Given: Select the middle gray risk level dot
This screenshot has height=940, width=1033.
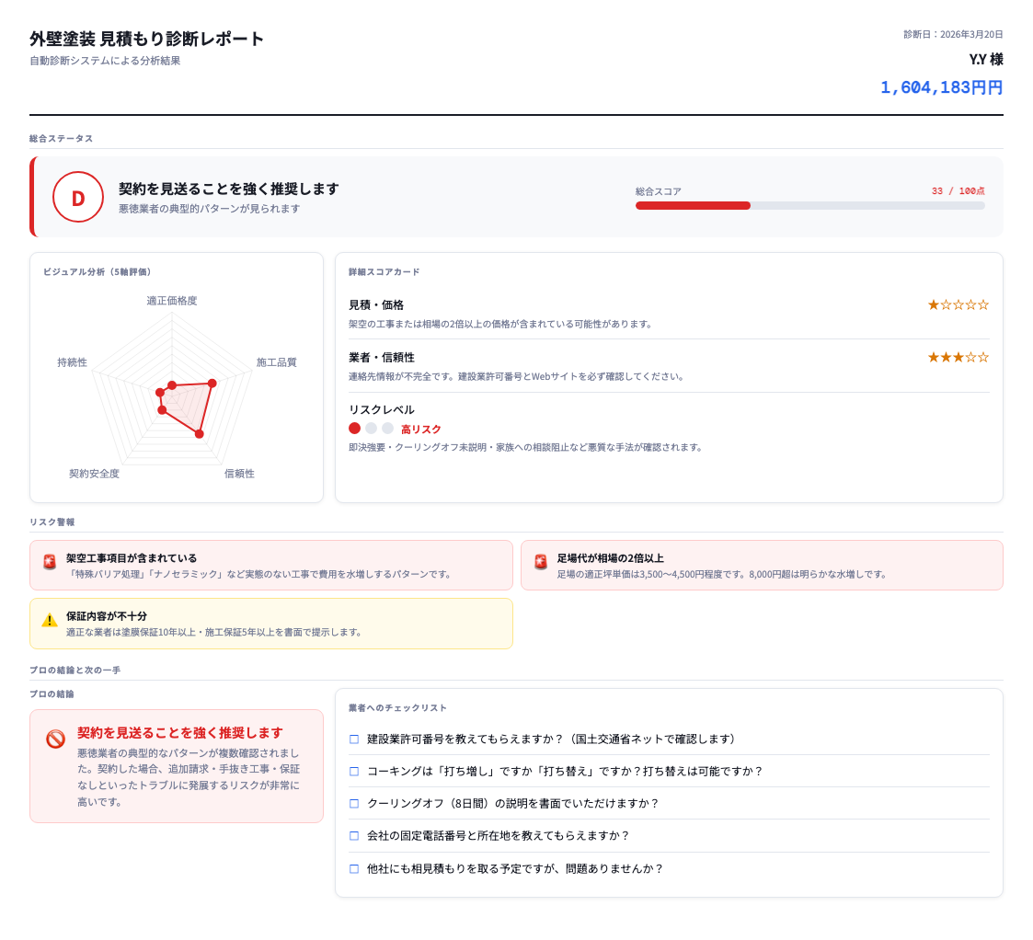Looking at the screenshot, I should [x=372, y=428].
